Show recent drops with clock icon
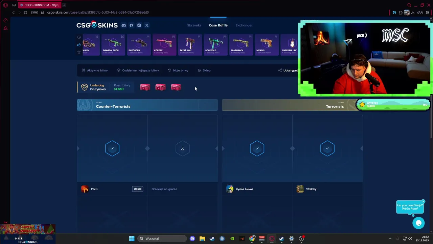Viewport: 433px width, 244px height. tap(79, 37)
